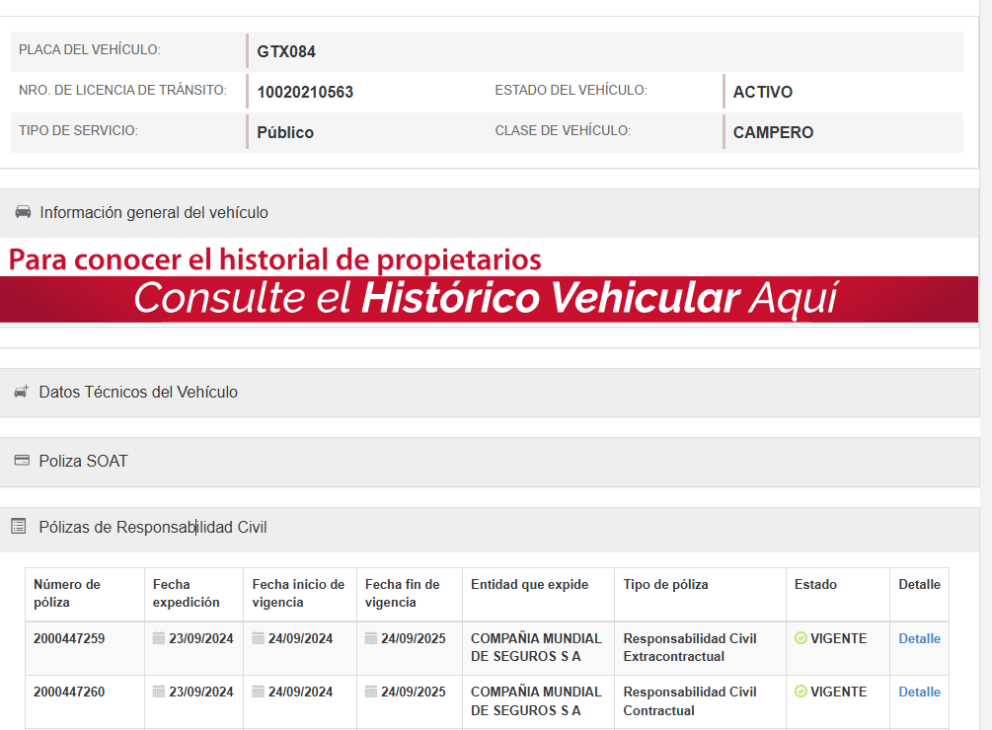Click the Entidad que expide column header
The height and width of the screenshot is (730, 992).
[x=529, y=584]
